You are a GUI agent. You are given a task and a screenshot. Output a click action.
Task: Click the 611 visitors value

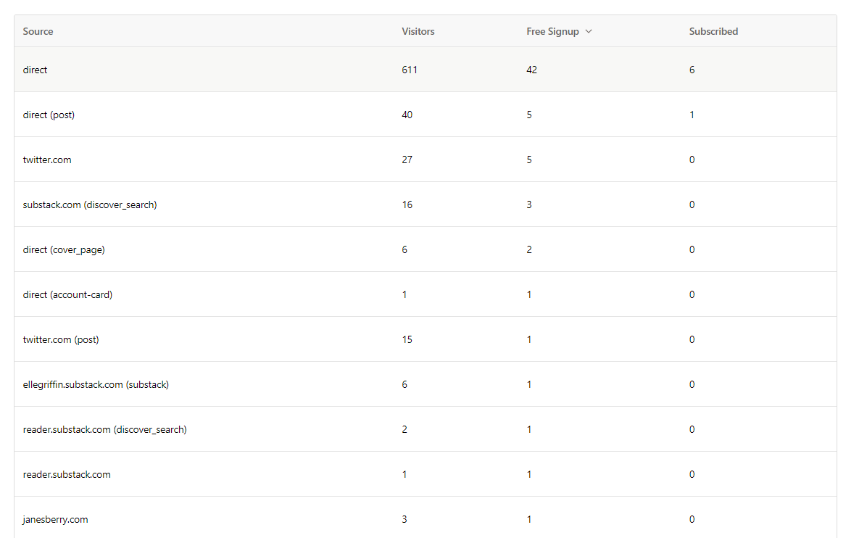point(410,70)
